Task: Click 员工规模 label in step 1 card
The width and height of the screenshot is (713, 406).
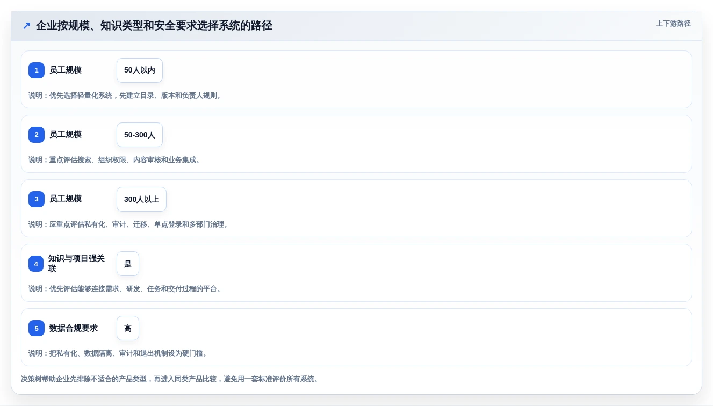Action: click(x=66, y=70)
